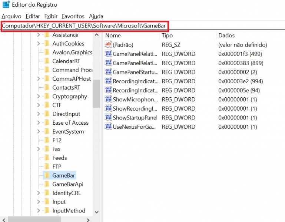Viewport: 285px width, 222px height.
Task: Expand the InputMethod key
Action: pyautogui.click(x=38, y=211)
